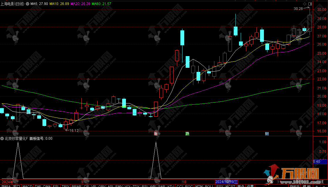Click the 22.00 price axis label
Image resolution: width=328 pixels, height=187 pixels.
coord(322,79)
